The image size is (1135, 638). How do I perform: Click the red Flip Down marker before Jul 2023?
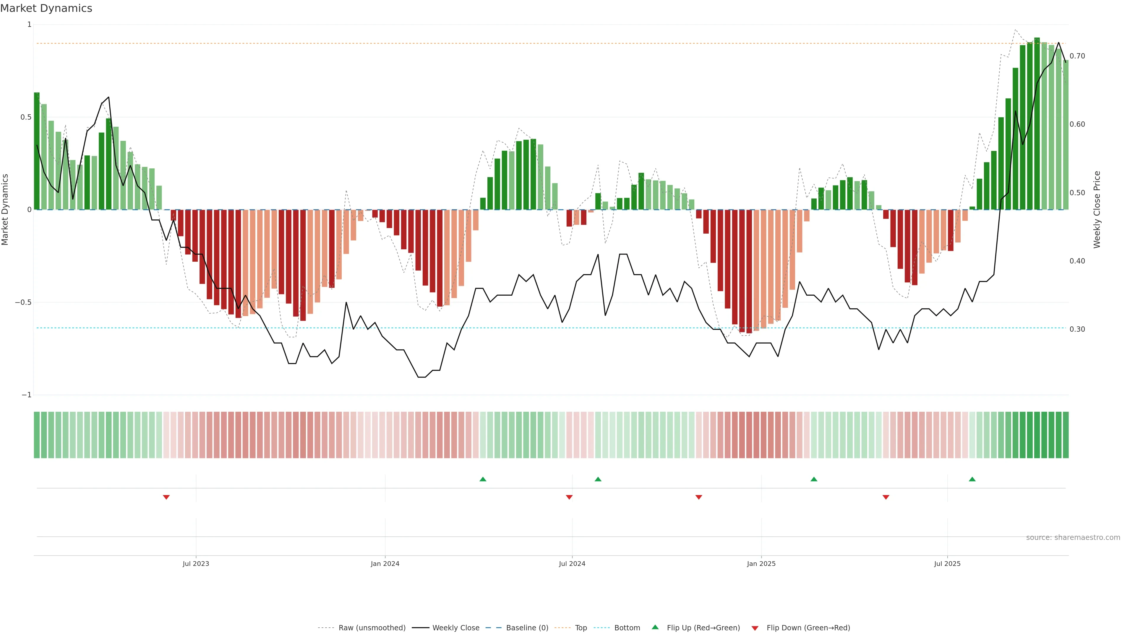click(x=166, y=497)
